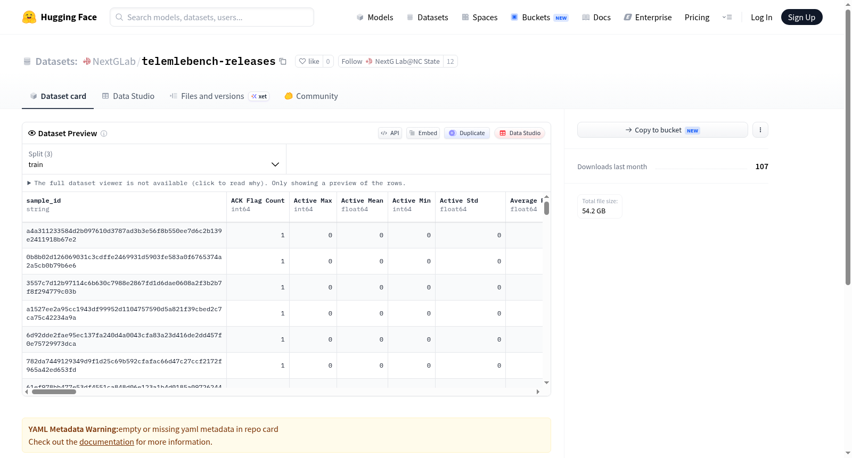Image resolution: width=852 pixels, height=458 pixels.
Task: Open Spaces in the top navigation
Action: coord(479,17)
